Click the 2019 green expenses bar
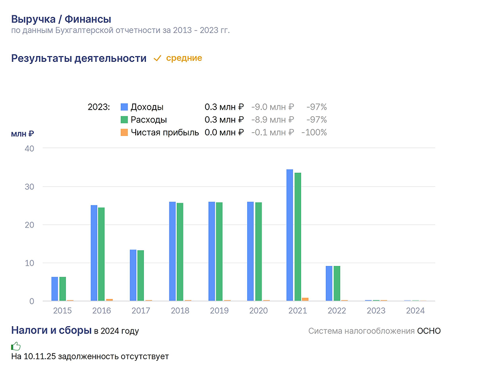Image resolution: width=481 pixels, height=388 pixels. [219, 252]
